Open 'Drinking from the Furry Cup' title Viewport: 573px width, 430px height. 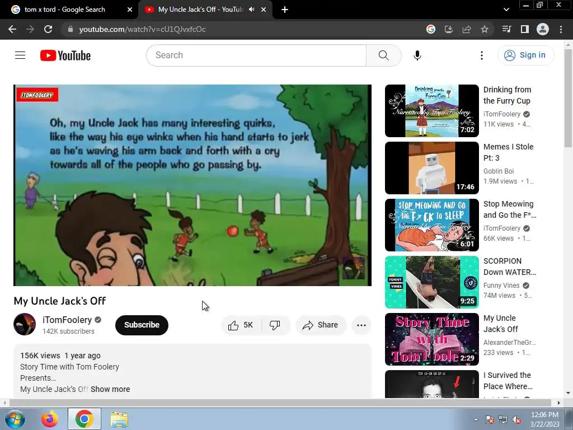pos(507,95)
